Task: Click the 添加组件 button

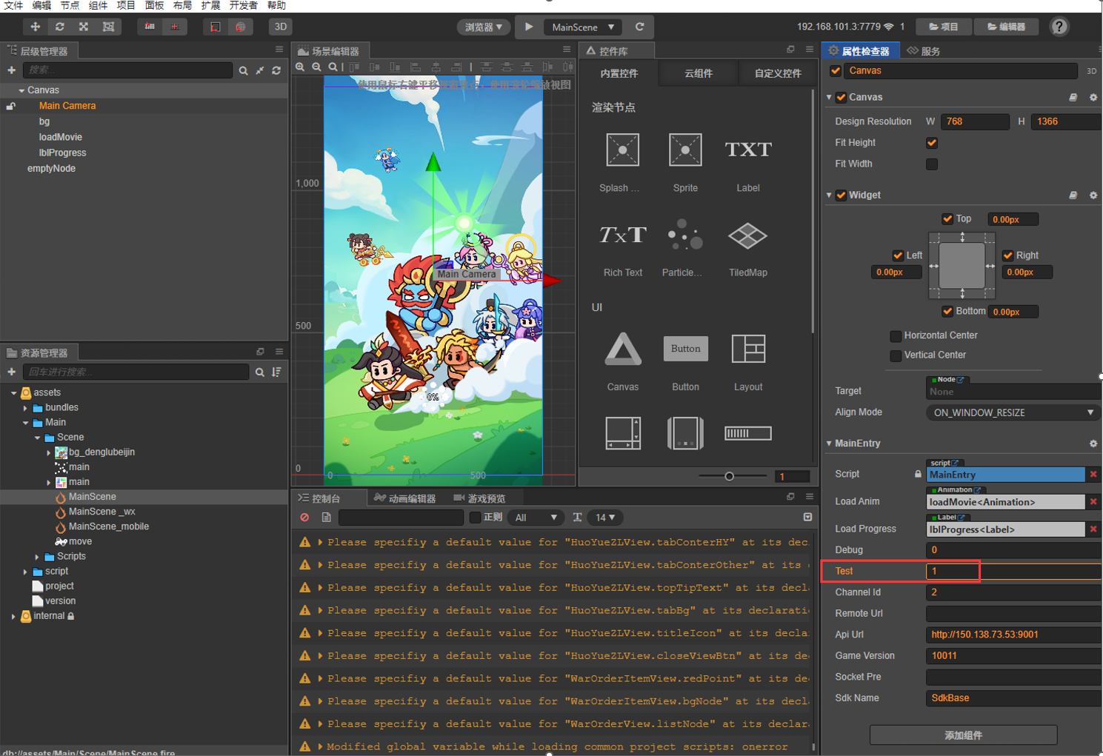Action: [963, 735]
